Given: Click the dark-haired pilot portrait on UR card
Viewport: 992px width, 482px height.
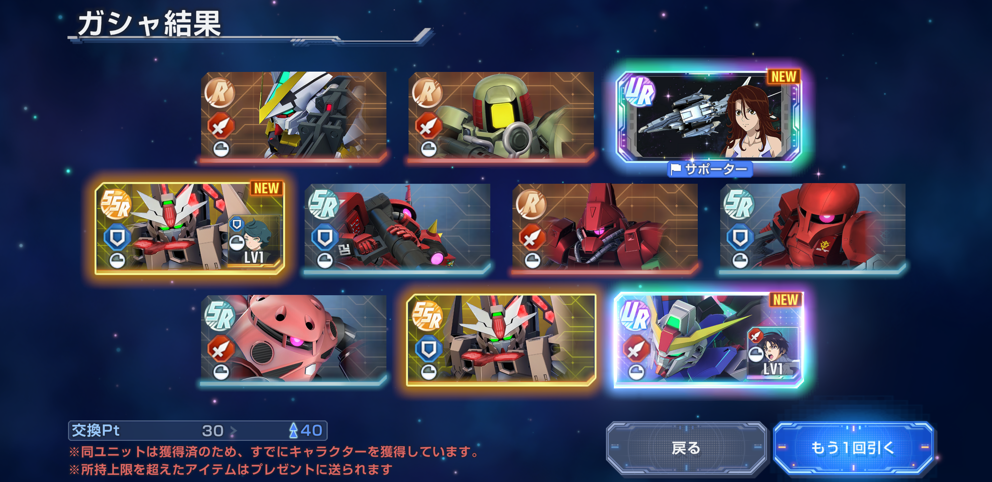Looking at the screenshot, I should (x=773, y=351).
